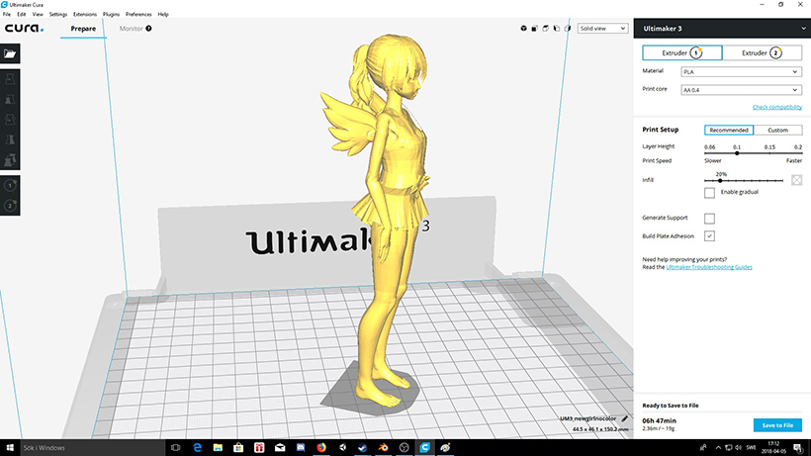Open the View menu
Screen dimensions: 811x456
pos(38,14)
